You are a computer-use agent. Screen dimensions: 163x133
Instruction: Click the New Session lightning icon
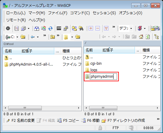pyautogui.click(x=140, y=28)
